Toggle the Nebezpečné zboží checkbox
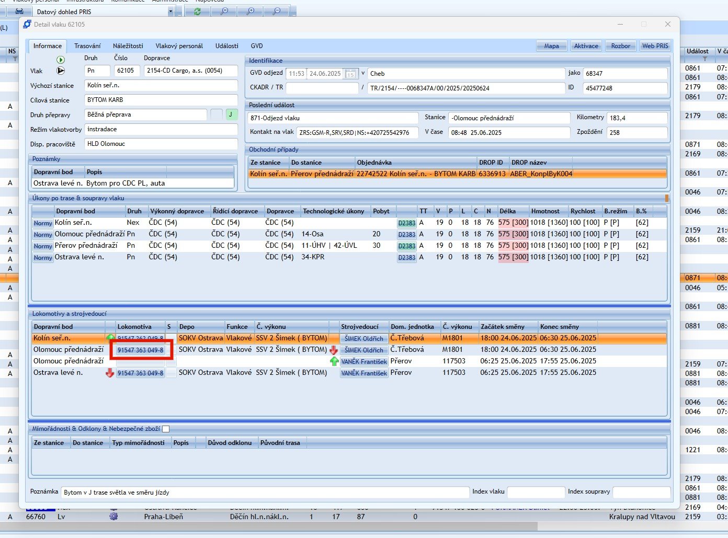728x538 pixels. tap(166, 429)
